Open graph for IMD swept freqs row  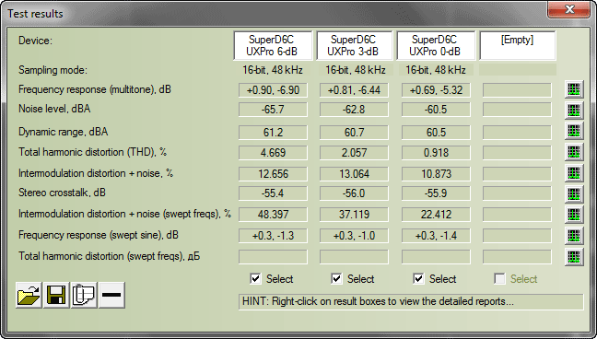574,214
